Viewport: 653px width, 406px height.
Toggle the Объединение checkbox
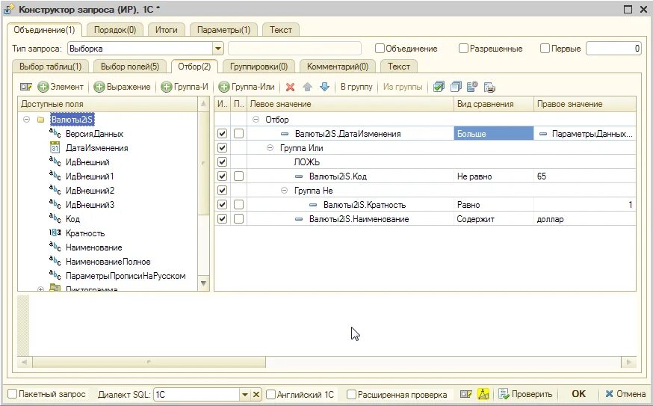pos(380,49)
